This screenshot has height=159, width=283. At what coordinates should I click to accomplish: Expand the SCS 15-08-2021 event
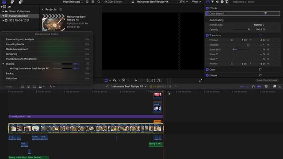pyautogui.click(x=3, y=20)
